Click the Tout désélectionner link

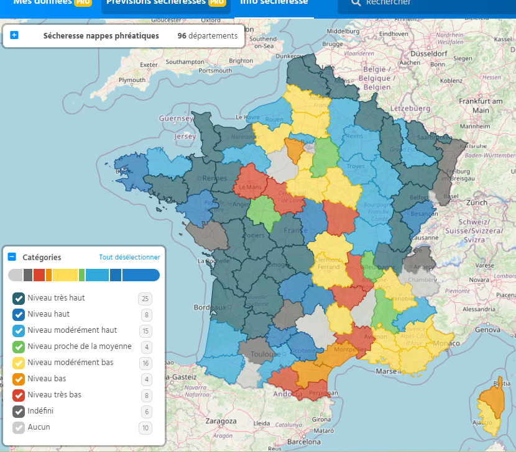(129, 257)
